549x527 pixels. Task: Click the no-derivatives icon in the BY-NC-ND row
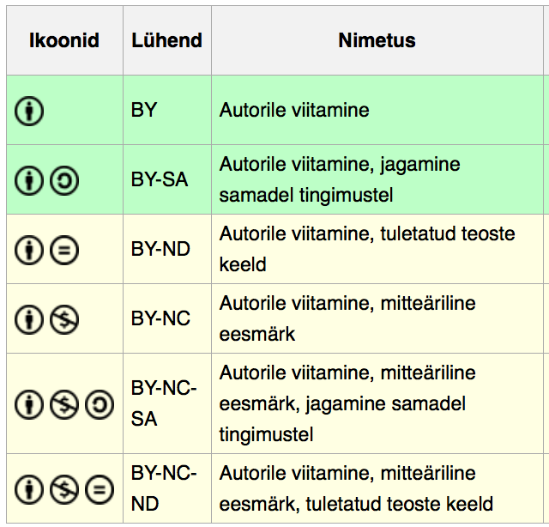coord(100,489)
